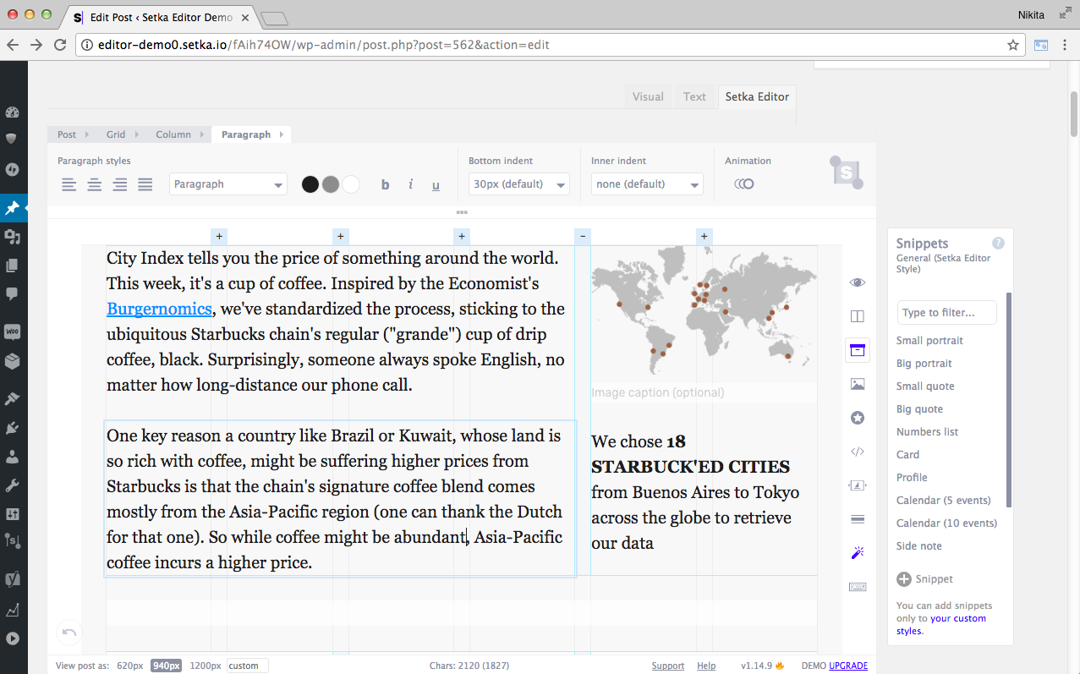This screenshot has width=1080, height=674.
Task: Open the Media library sidebar icon
Action: click(x=12, y=237)
